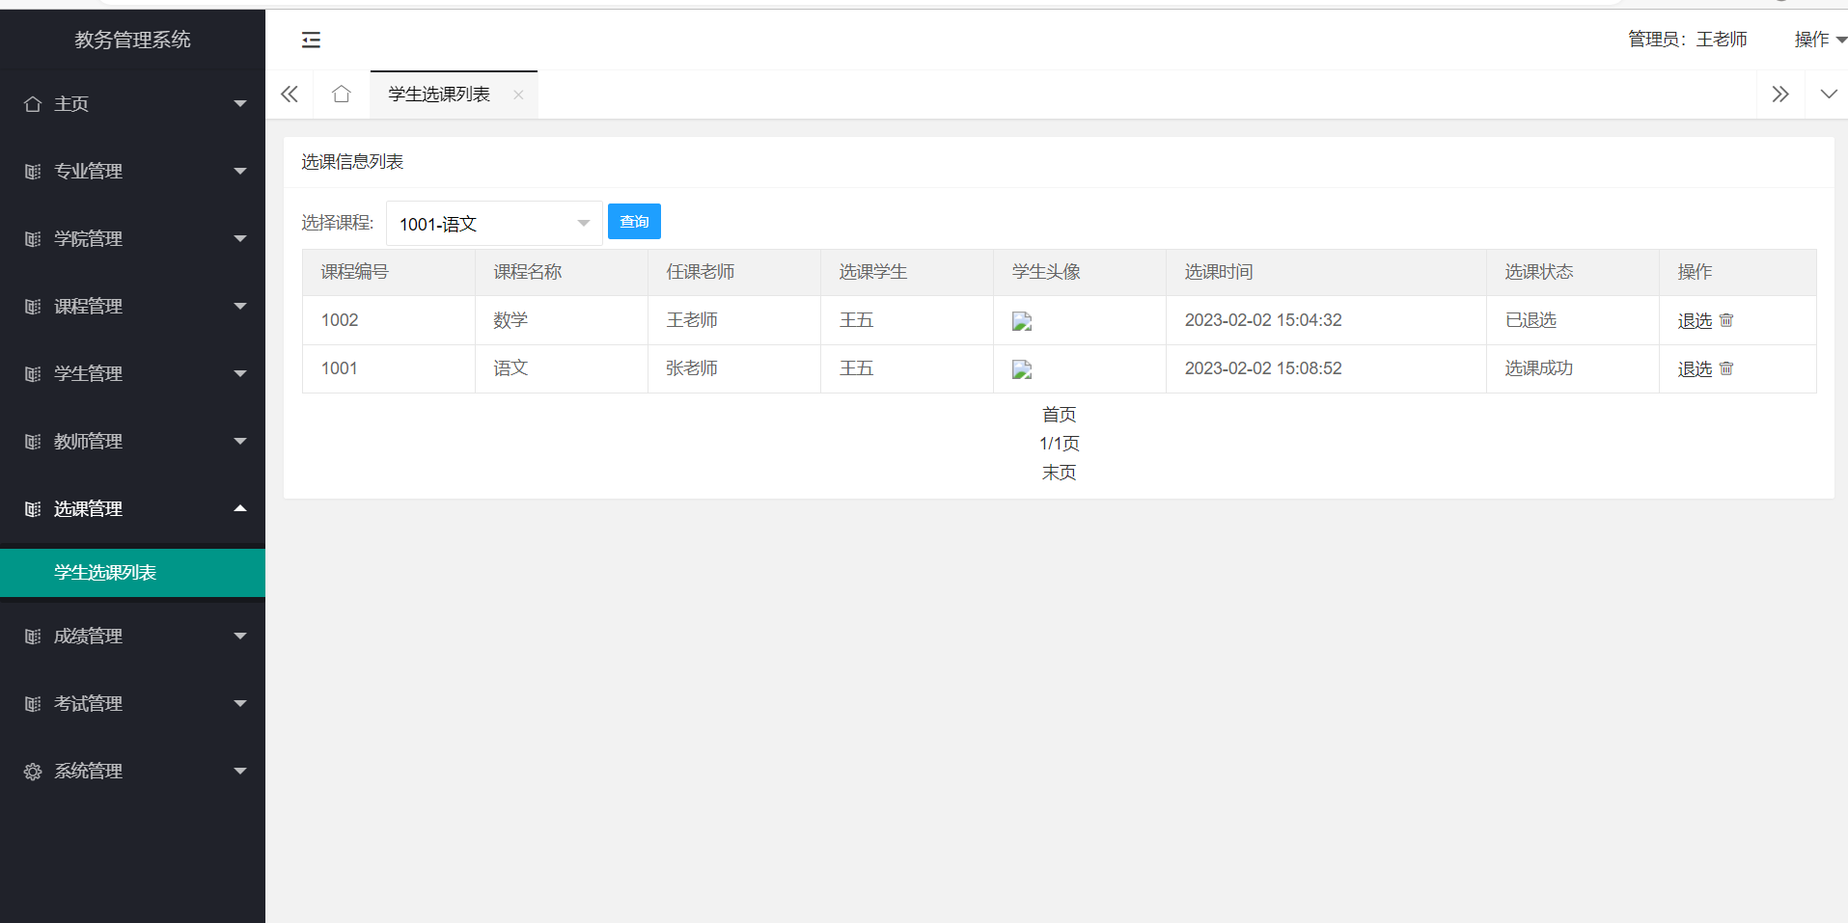
Task: Expand the 专业管理 sidebar menu
Action: 132,171
